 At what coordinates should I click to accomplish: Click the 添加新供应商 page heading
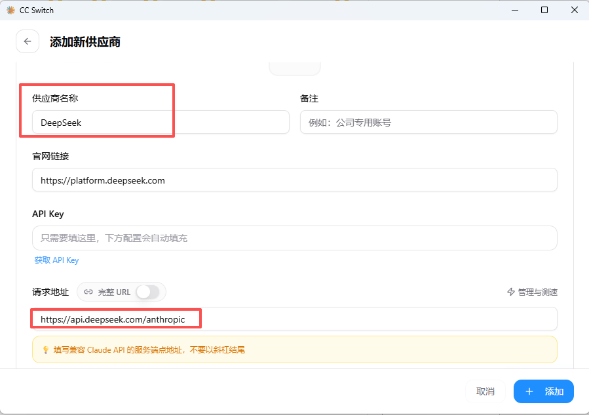pyautogui.click(x=85, y=42)
